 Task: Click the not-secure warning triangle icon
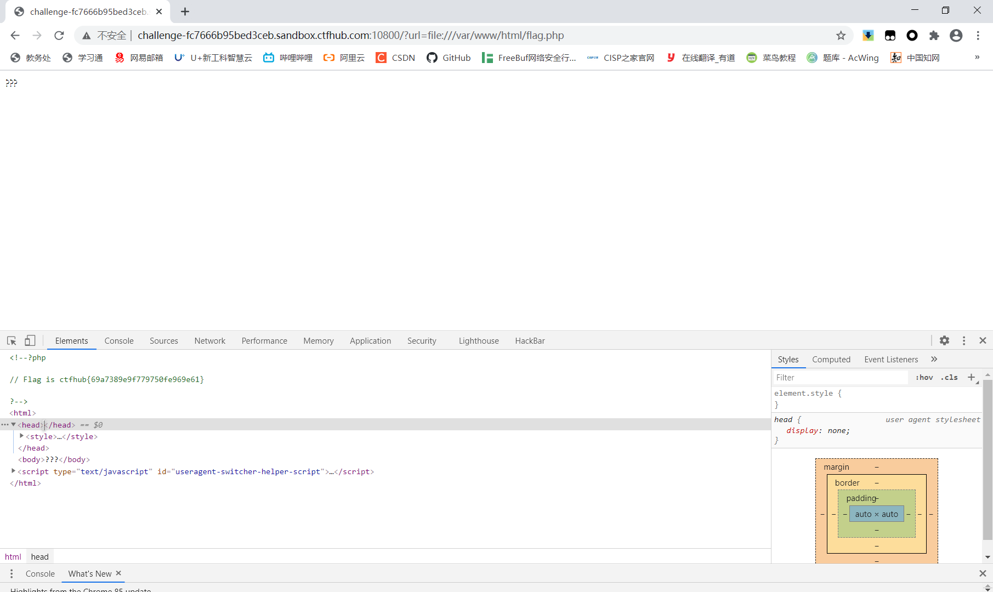click(87, 36)
